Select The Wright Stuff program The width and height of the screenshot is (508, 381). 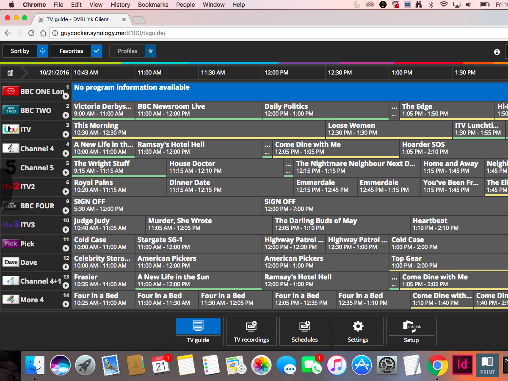[119, 167]
